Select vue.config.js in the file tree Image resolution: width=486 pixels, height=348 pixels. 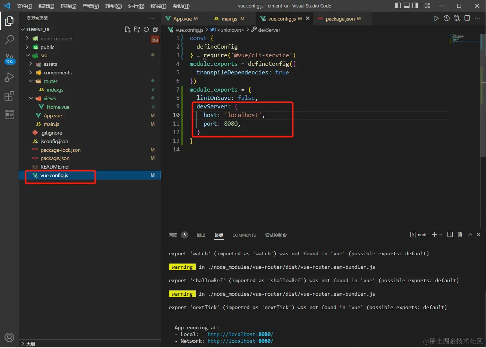[90, 175]
